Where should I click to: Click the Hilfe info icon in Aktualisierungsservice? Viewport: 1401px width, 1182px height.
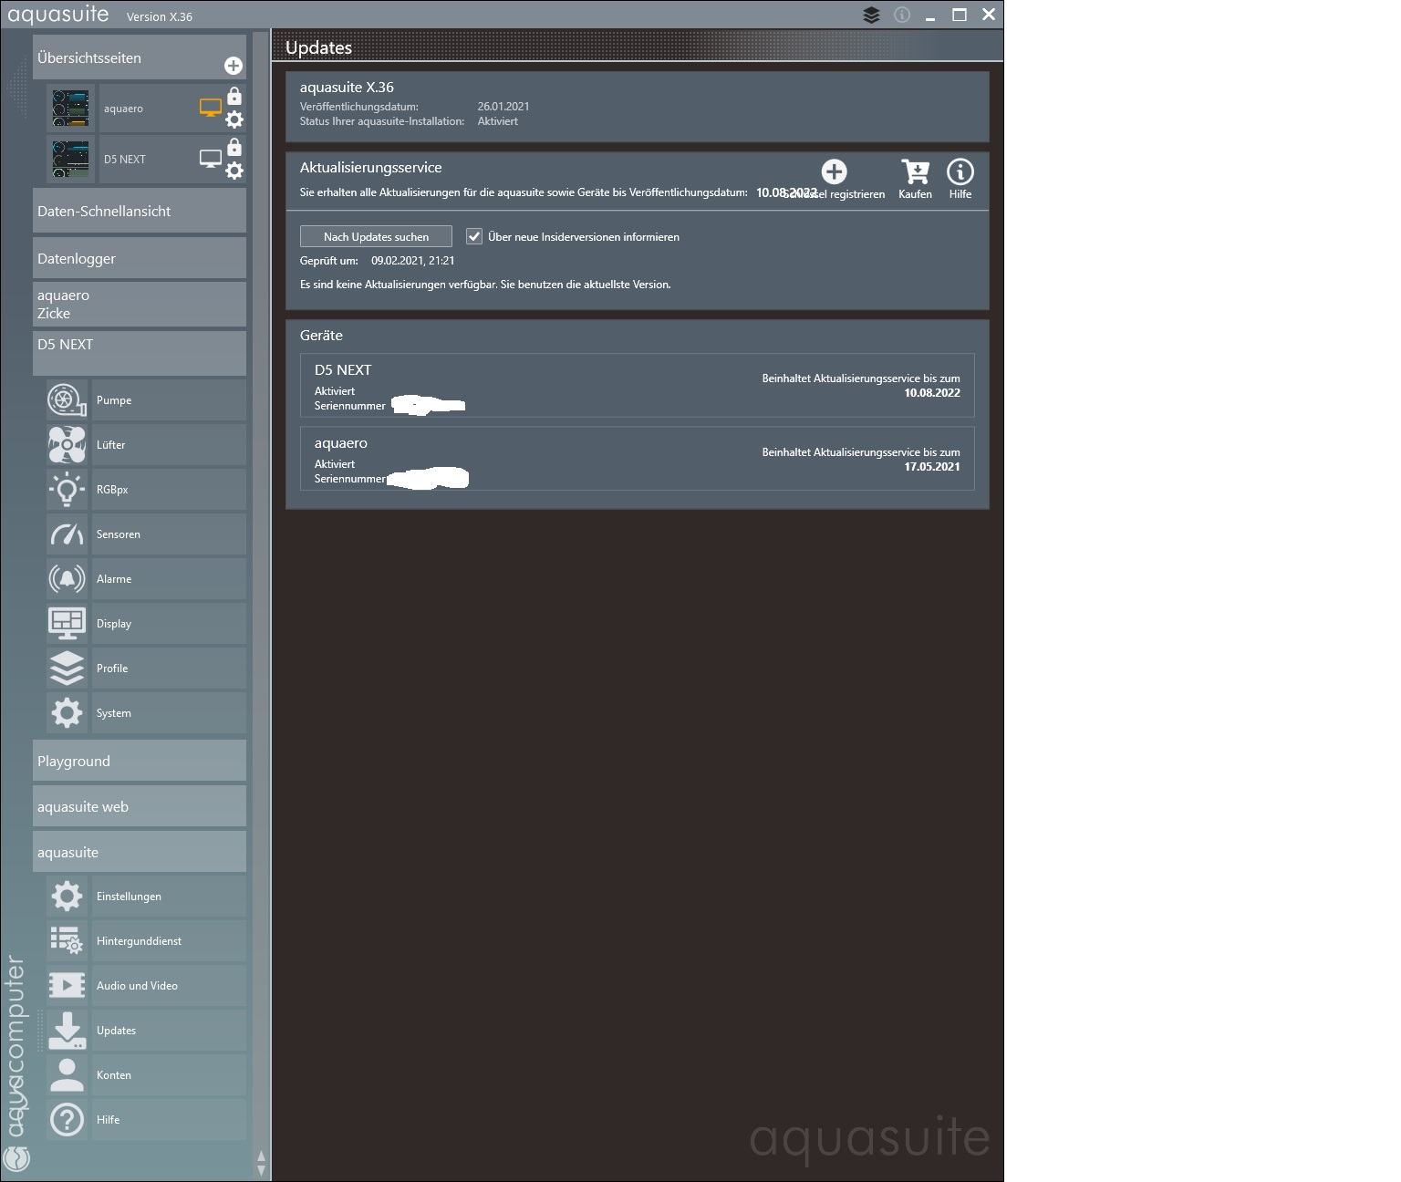960,171
